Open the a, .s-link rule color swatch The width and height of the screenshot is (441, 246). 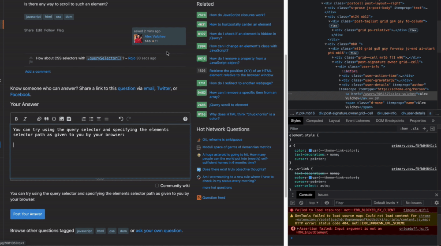point(310,178)
